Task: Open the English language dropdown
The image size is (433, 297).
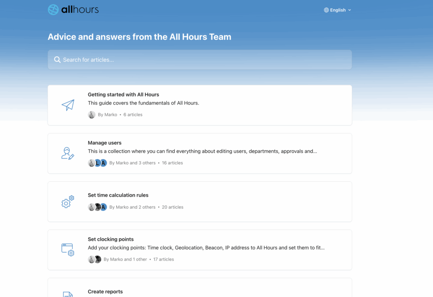Action: point(337,10)
